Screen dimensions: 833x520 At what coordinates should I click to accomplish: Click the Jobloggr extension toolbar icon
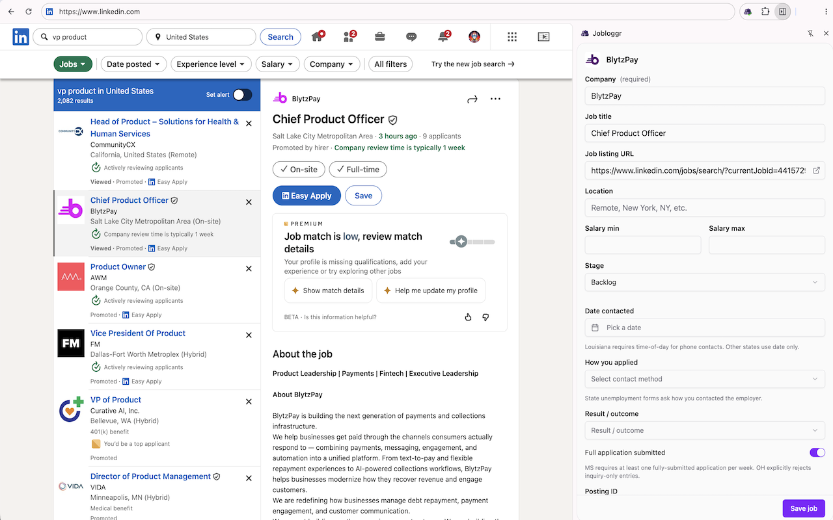[748, 12]
